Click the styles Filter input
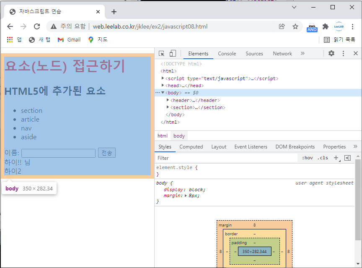Viewport: 362px width, 268px height. (226, 158)
